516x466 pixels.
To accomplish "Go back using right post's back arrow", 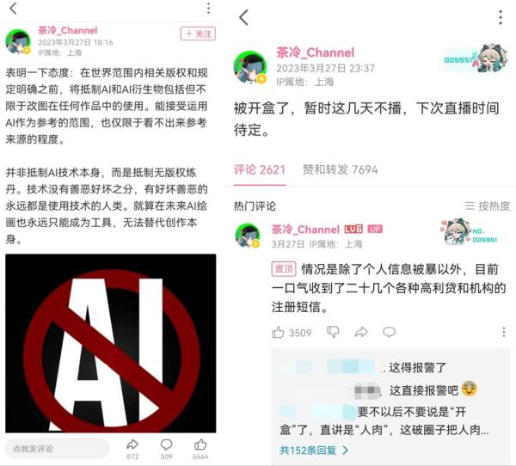I will [243, 17].
